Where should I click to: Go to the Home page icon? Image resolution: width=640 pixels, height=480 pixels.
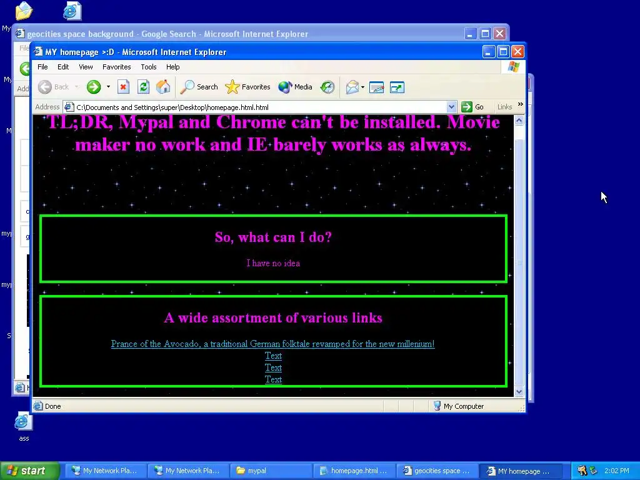[x=163, y=87]
